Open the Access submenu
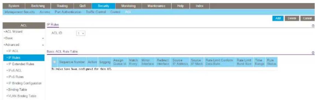Screen dimensions: 315x100 point(45,12)
